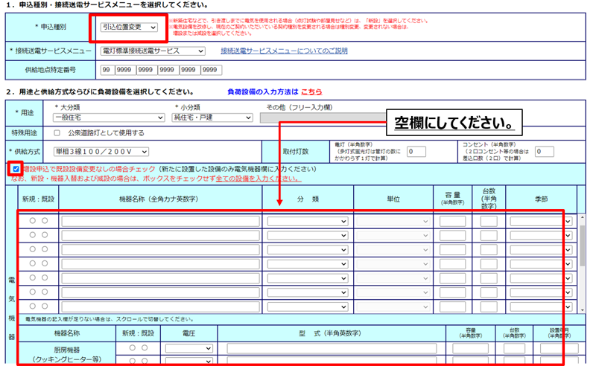Click second row 機器名称 text field
596x366 pixels.
160,236
